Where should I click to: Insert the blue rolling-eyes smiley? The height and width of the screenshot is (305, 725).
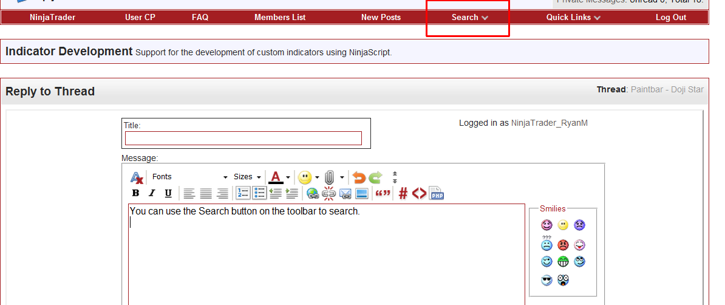click(x=579, y=261)
